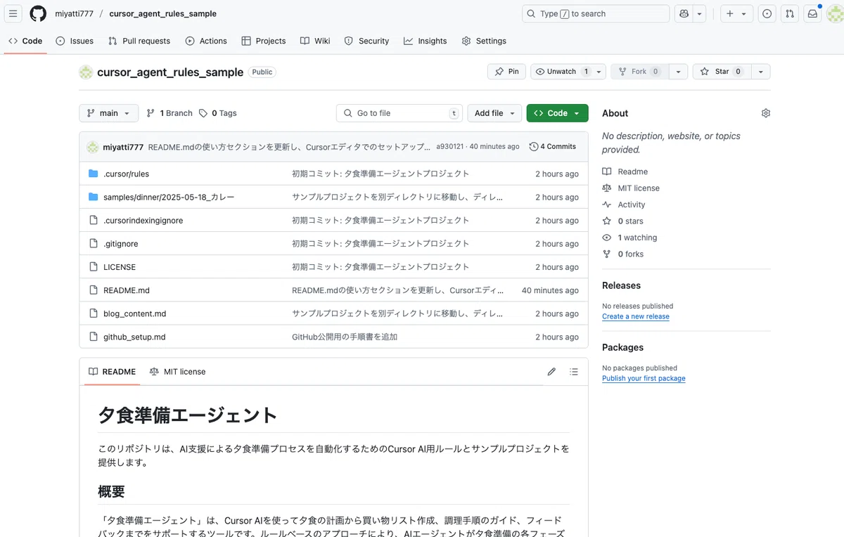This screenshot has width=844, height=537.
Task: Pin this repository
Action: tap(506, 72)
